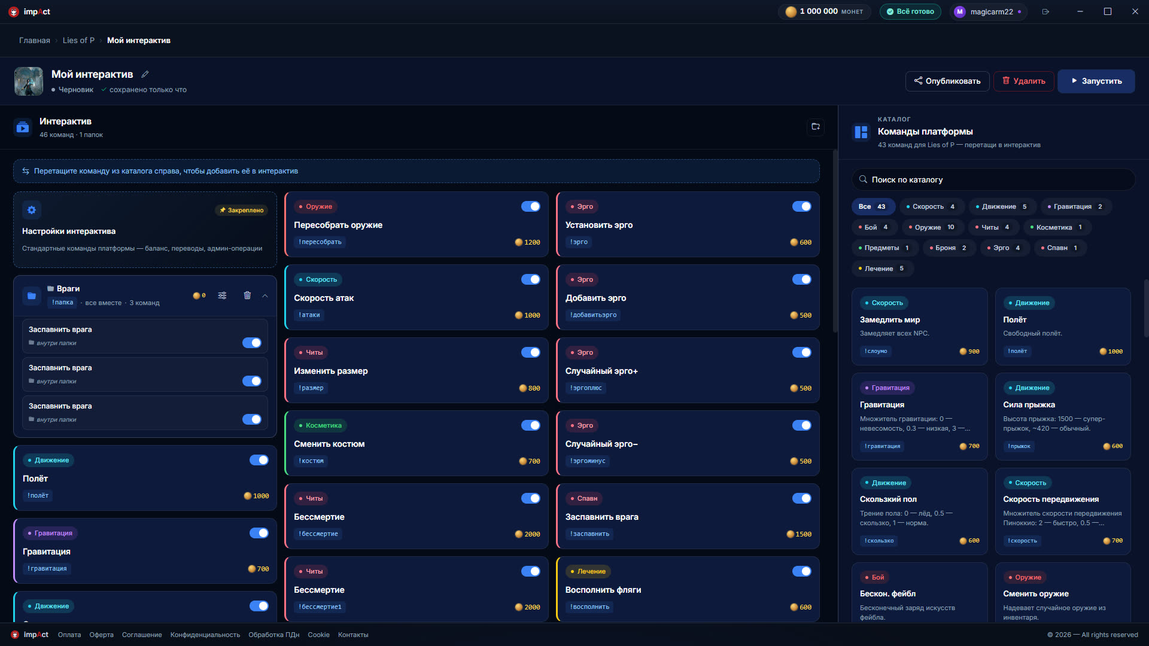
Task: Filter catalog by Оружие category
Action: click(932, 227)
